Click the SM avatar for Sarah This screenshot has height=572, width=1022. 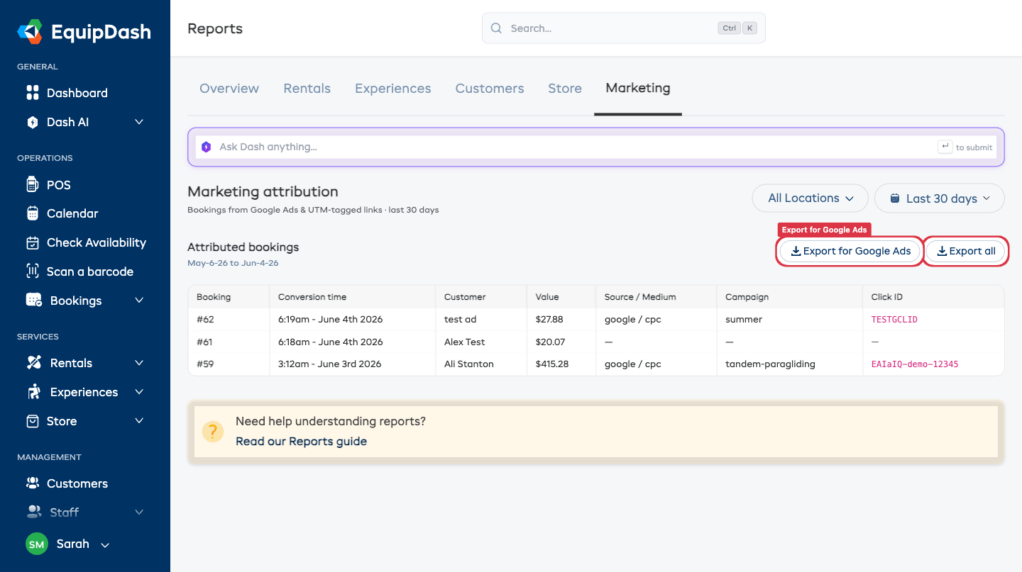point(36,544)
